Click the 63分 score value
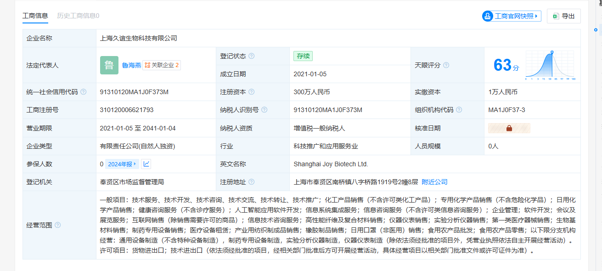 click(506, 65)
